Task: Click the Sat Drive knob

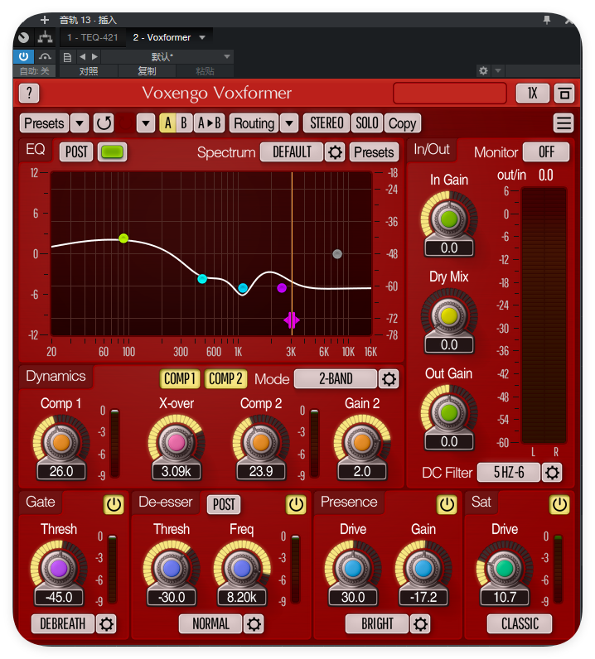Action: 504,568
